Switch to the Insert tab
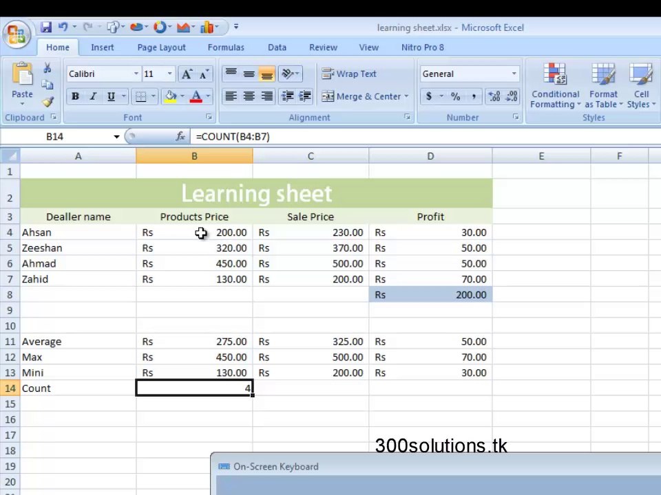 pyautogui.click(x=103, y=47)
